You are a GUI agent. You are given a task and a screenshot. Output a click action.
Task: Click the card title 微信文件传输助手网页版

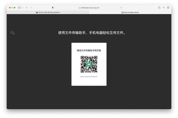coord(89,50)
